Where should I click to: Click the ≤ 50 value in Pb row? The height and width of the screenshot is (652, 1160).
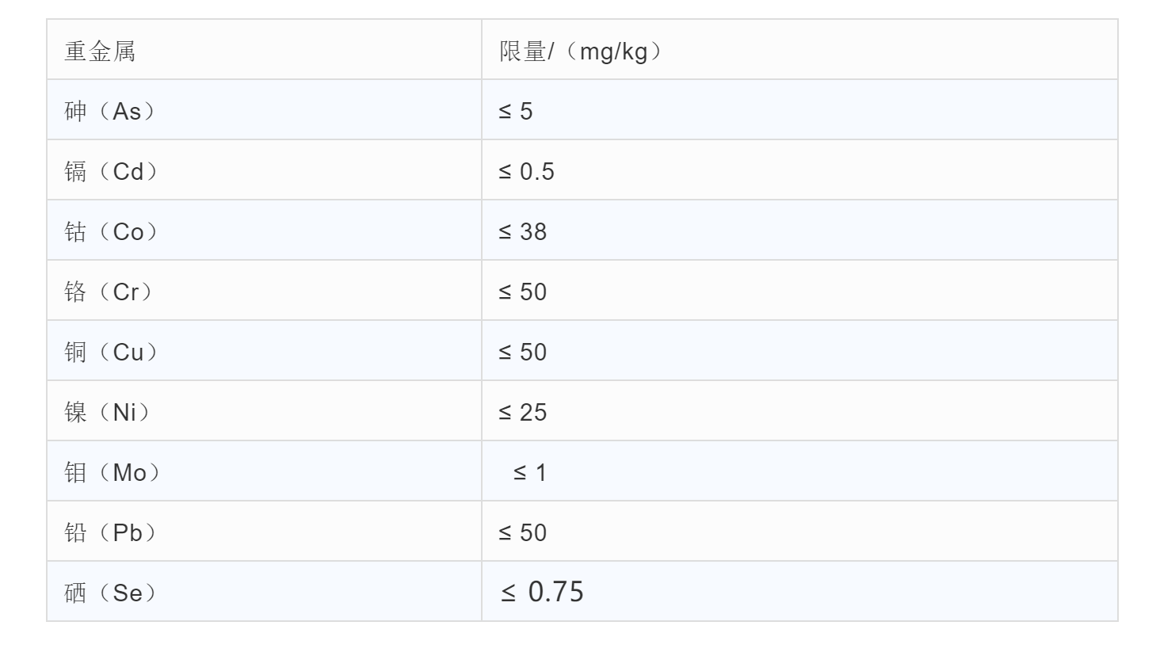tap(523, 533)
